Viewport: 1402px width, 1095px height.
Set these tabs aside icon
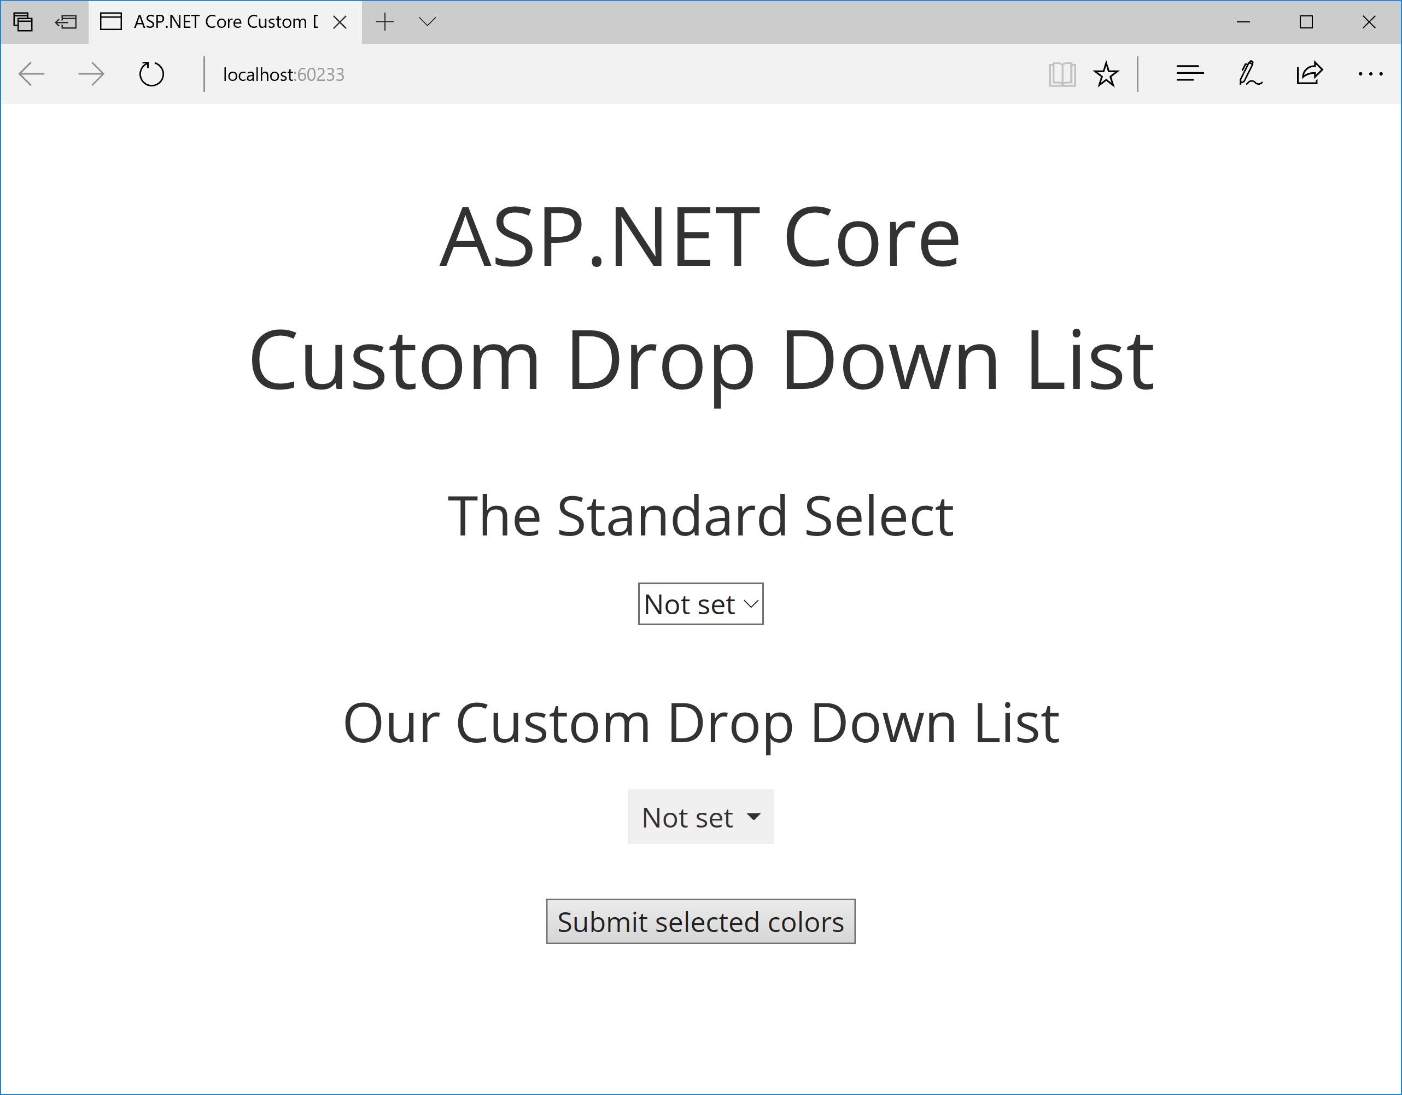66,22
